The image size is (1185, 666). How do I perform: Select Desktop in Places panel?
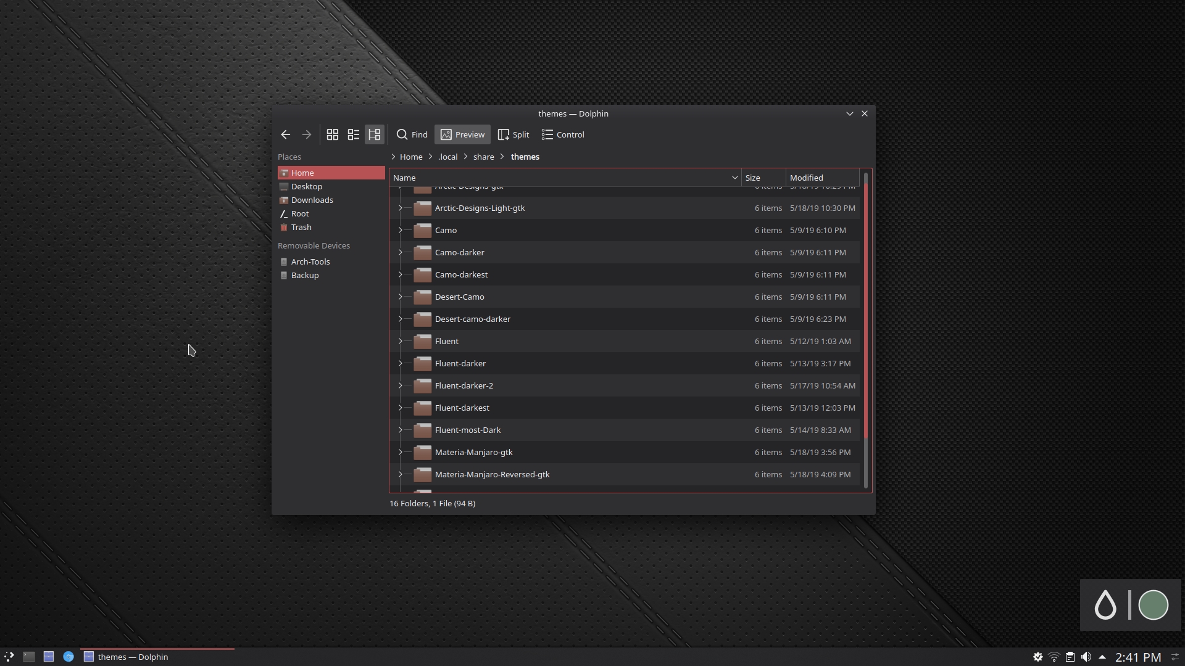click(x=331, y=186)
